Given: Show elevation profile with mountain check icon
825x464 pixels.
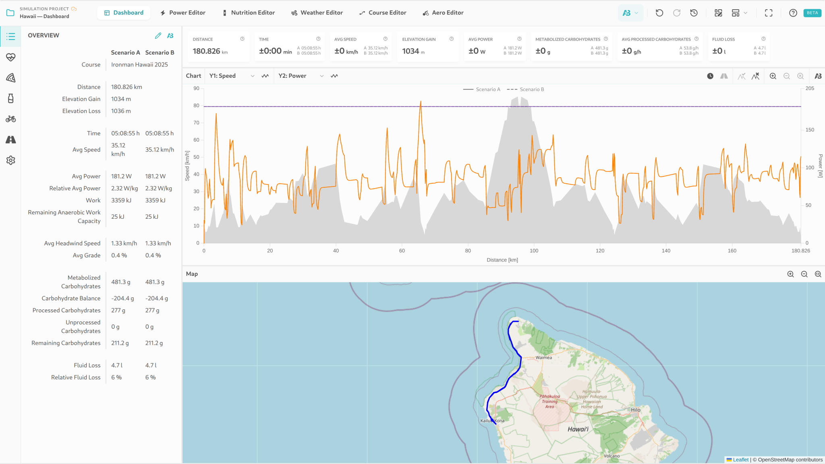Looking at the screenshot, I should [742, 76].
